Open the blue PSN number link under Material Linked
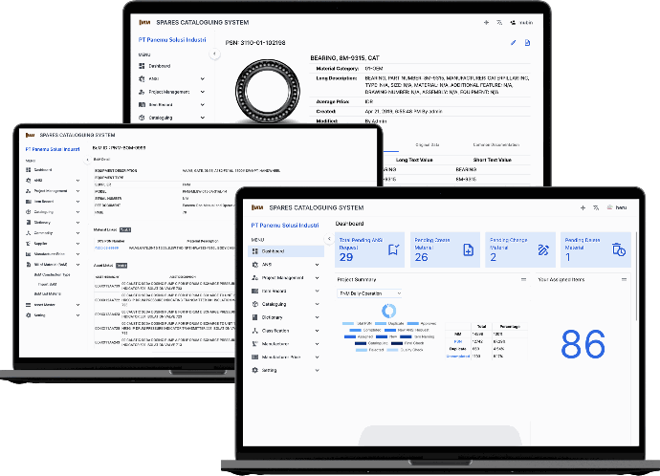This screenshot has height=476, width=660. (x=106, y=247)
